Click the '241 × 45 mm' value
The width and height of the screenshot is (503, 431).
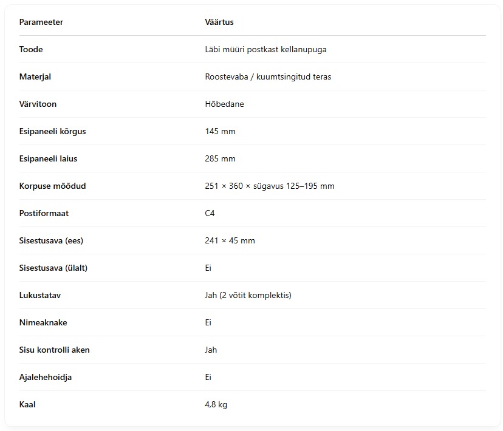point(230,240)
